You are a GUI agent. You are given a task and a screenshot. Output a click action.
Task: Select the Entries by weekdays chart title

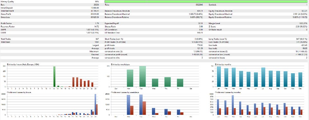point(120,64)
